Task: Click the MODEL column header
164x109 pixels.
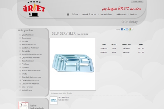Action: coord(114,44)
